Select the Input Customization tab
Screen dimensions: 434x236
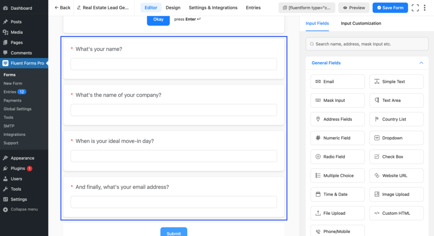pos(361,23)
